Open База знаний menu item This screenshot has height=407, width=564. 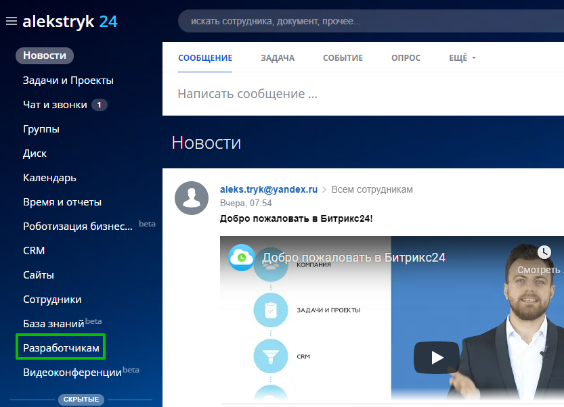(x=53, y=324)
